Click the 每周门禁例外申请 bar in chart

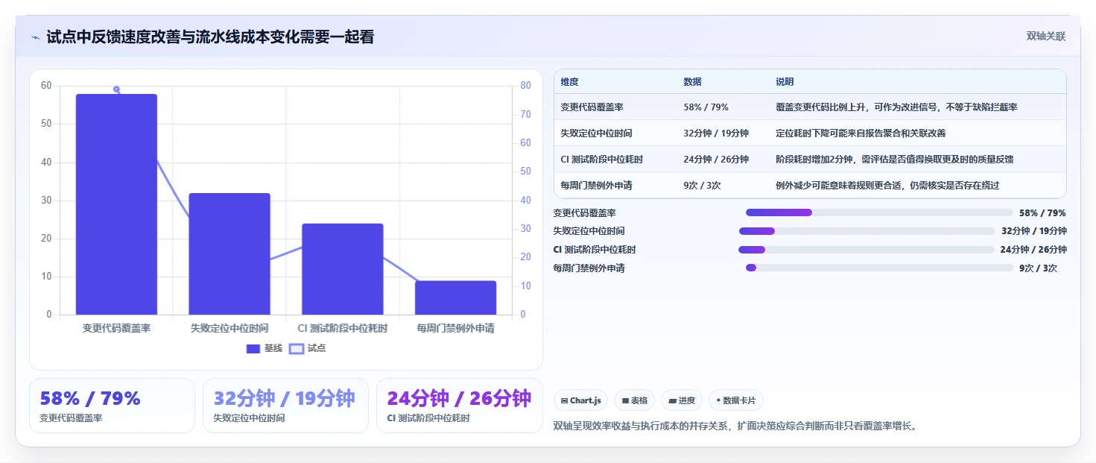[455, 297]
